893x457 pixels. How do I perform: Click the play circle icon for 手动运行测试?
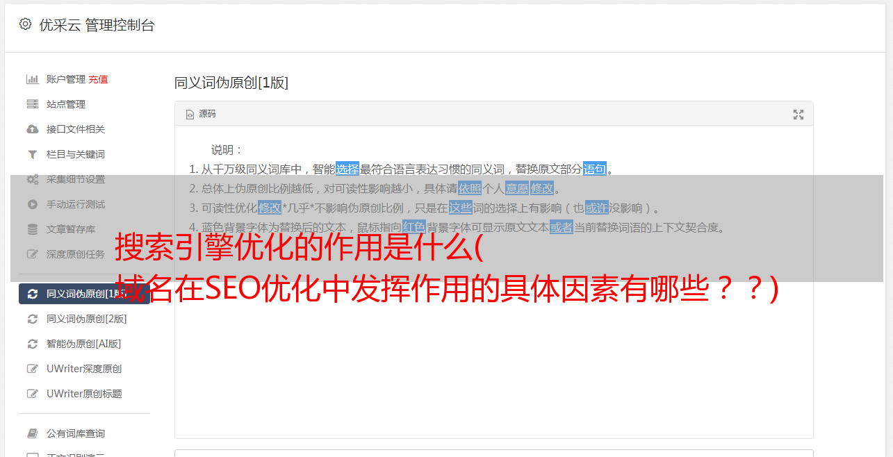[32, 204]
